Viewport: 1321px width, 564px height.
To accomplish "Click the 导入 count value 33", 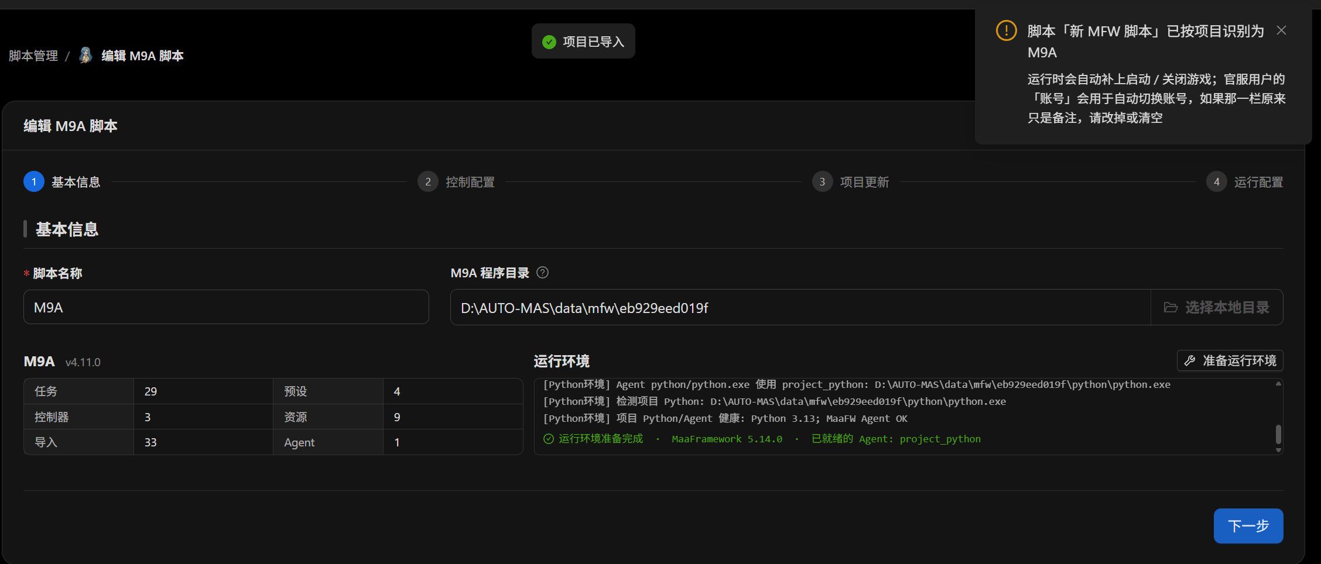I will [150, 442].
